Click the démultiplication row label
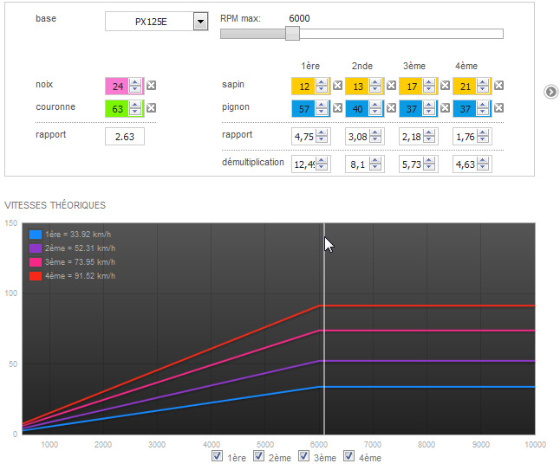 253,162
